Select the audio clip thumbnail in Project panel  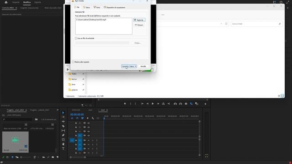[16, 142]
